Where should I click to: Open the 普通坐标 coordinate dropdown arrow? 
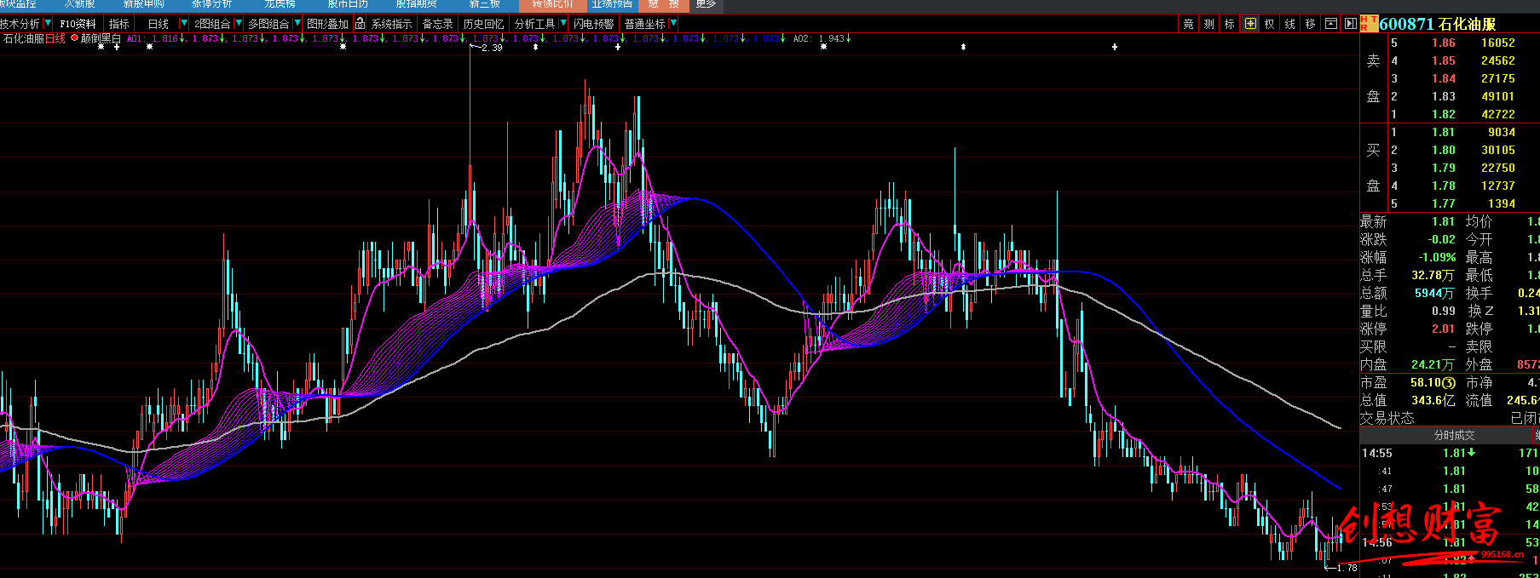(x=672, y=24)
